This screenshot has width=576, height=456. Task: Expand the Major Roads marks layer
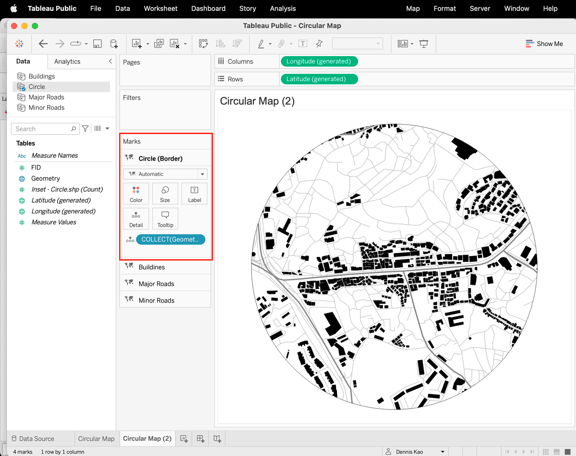point(165,284)
